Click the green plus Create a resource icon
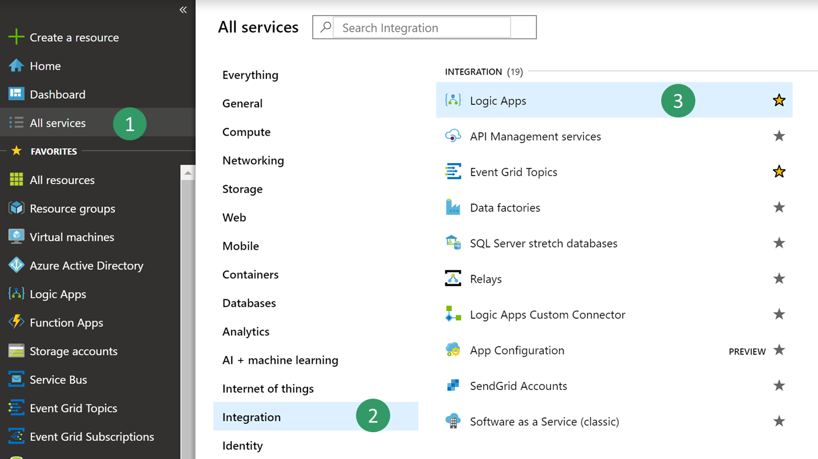Viewport: 818px width, 459px height. point(16,37)
